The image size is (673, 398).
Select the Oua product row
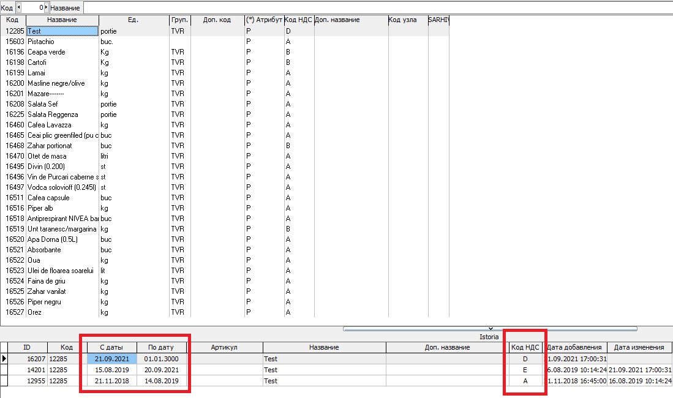(225, 260)
